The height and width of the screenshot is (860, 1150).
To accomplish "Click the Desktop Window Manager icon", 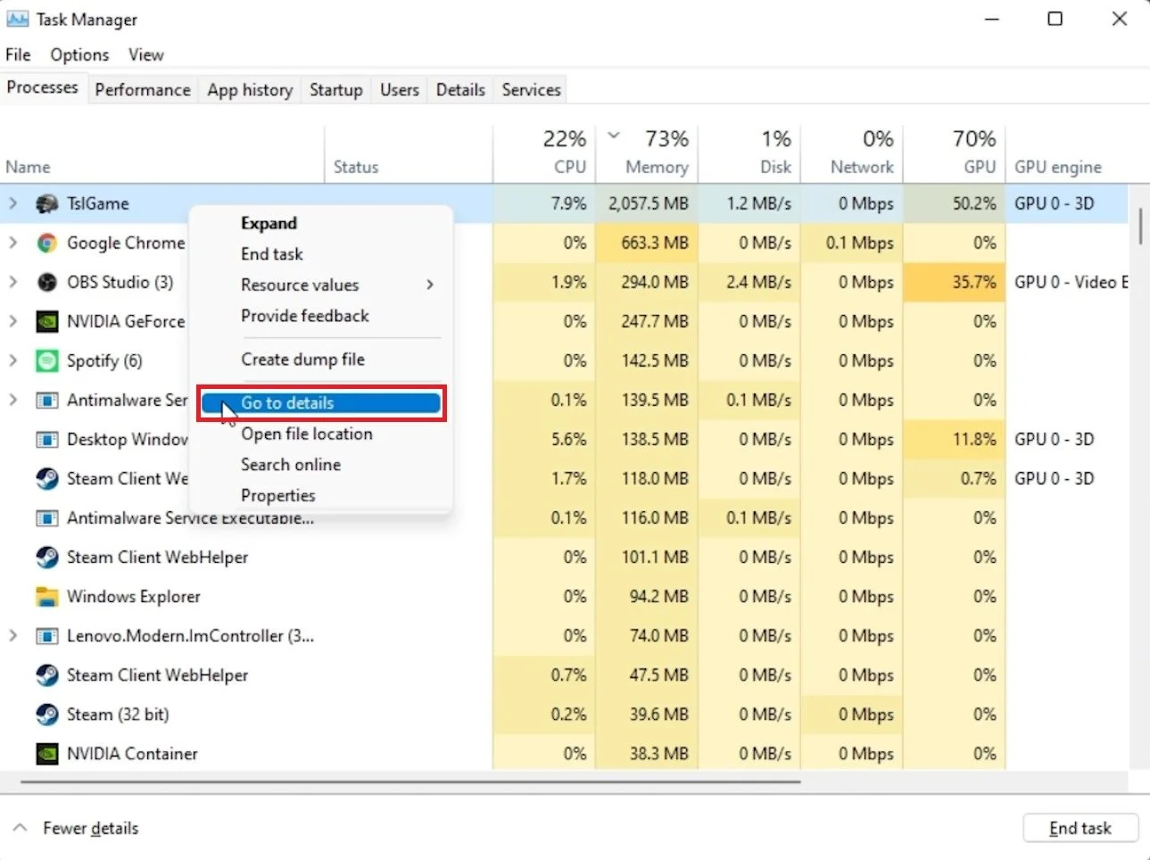I will (x=47, y=439).
